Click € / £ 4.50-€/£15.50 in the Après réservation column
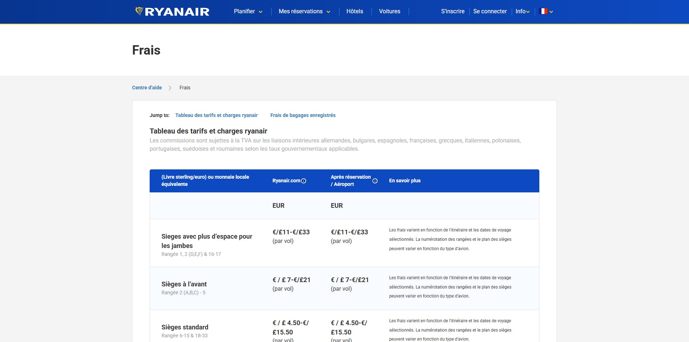The image size is (689, 342). point(349,328)
